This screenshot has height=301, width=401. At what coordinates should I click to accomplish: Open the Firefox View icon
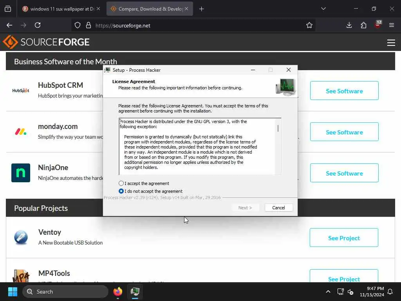(x=8, y=9)
